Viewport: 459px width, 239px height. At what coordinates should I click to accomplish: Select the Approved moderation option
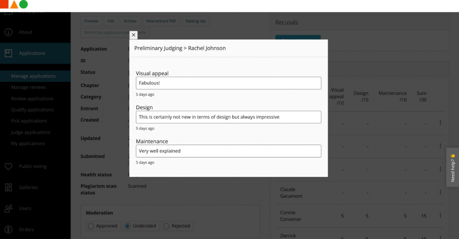pyautogui.click(x=91, y=226)
